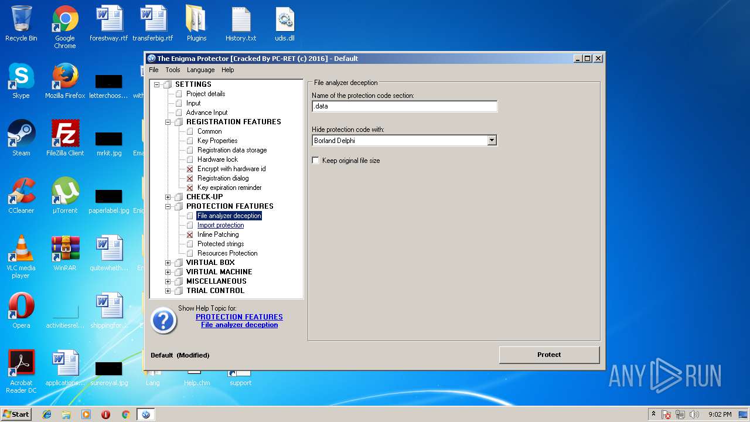Open forestway.rtf document icon
Image resolution: width=750 pixels, height=422 pixels.
108,23
